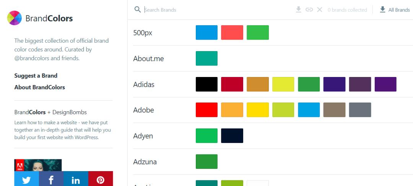The width and height of the screenshot is (413, 186).
Task: Pick the Adobe red color swatch
Action: 206,110
